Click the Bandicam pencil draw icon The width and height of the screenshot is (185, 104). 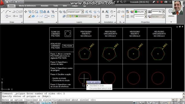click(x=153, y=2)
